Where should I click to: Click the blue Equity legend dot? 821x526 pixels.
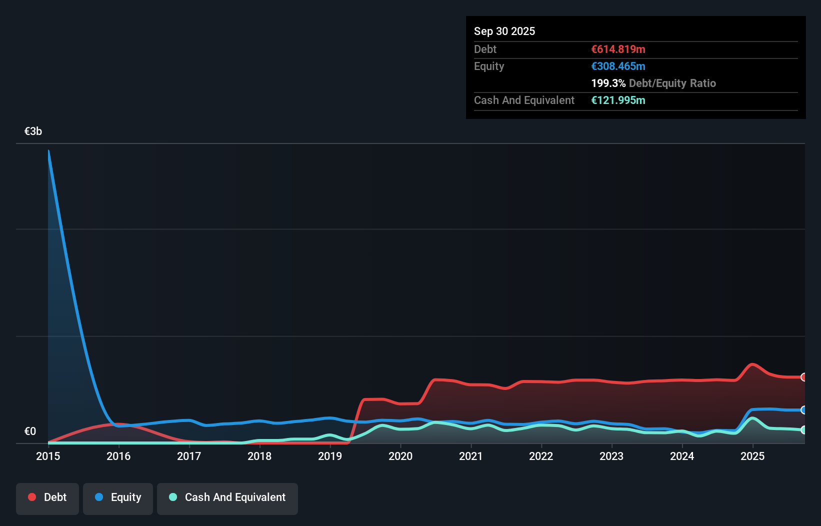(x=99, y=497)
